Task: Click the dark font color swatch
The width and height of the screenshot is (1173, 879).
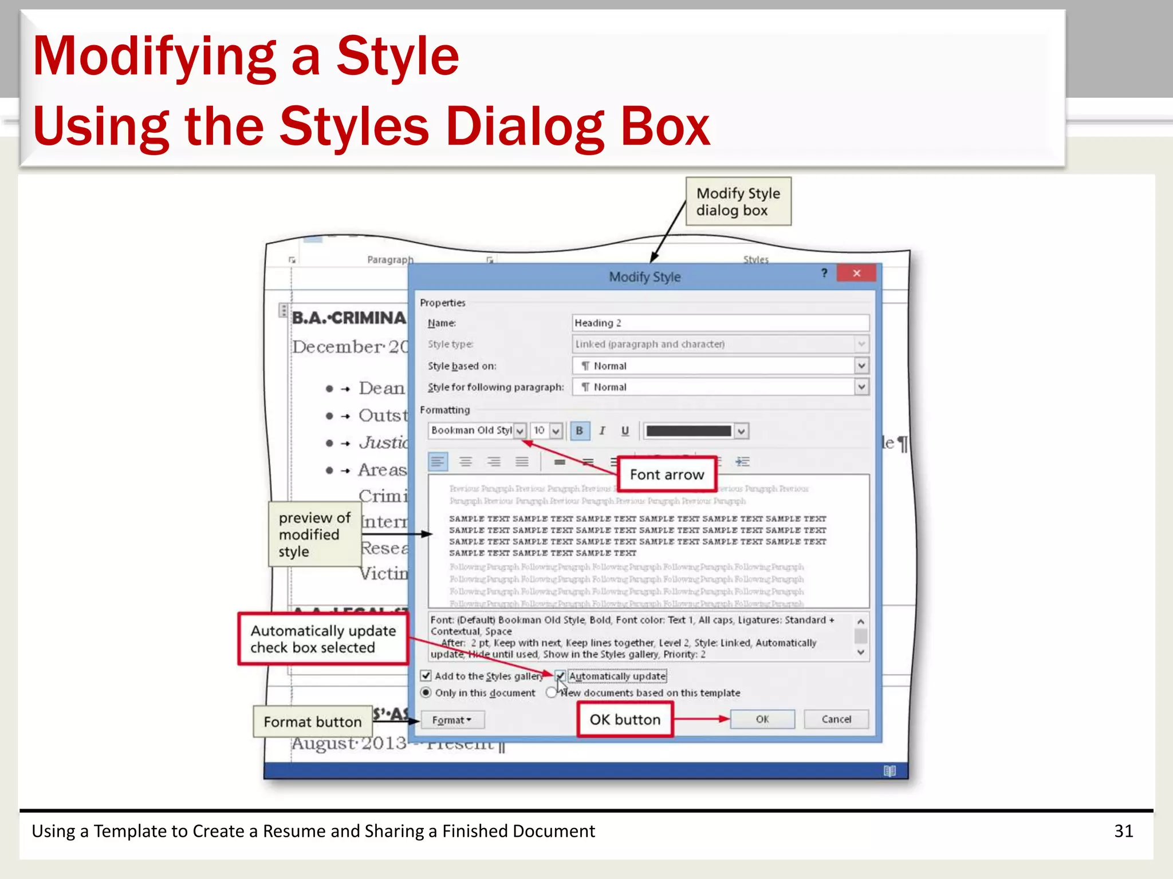Action: [x=688, y=430]
